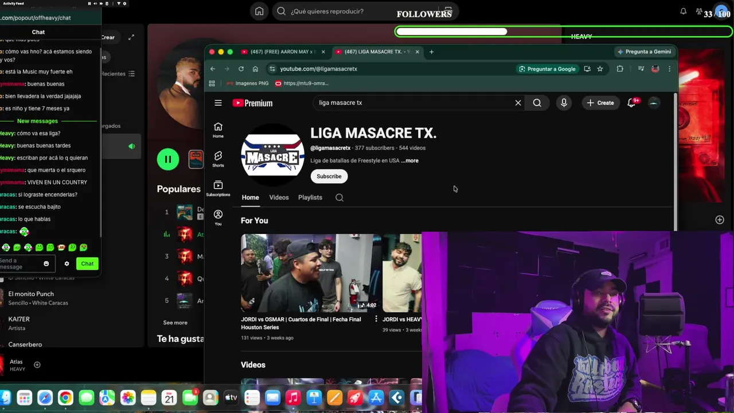
Task: Click the @ligamasacretx channel handle
Action: pyautogui.click(x=330, y=148)
